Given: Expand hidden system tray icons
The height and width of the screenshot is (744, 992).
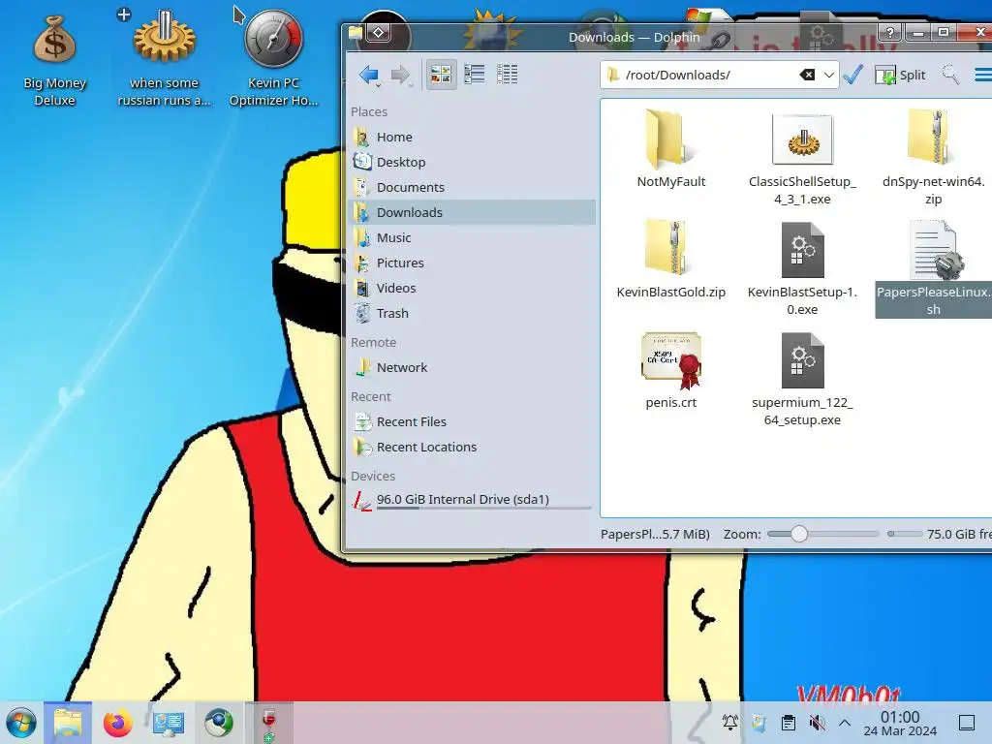Looking at the screenshot, I should coord(845,723).
